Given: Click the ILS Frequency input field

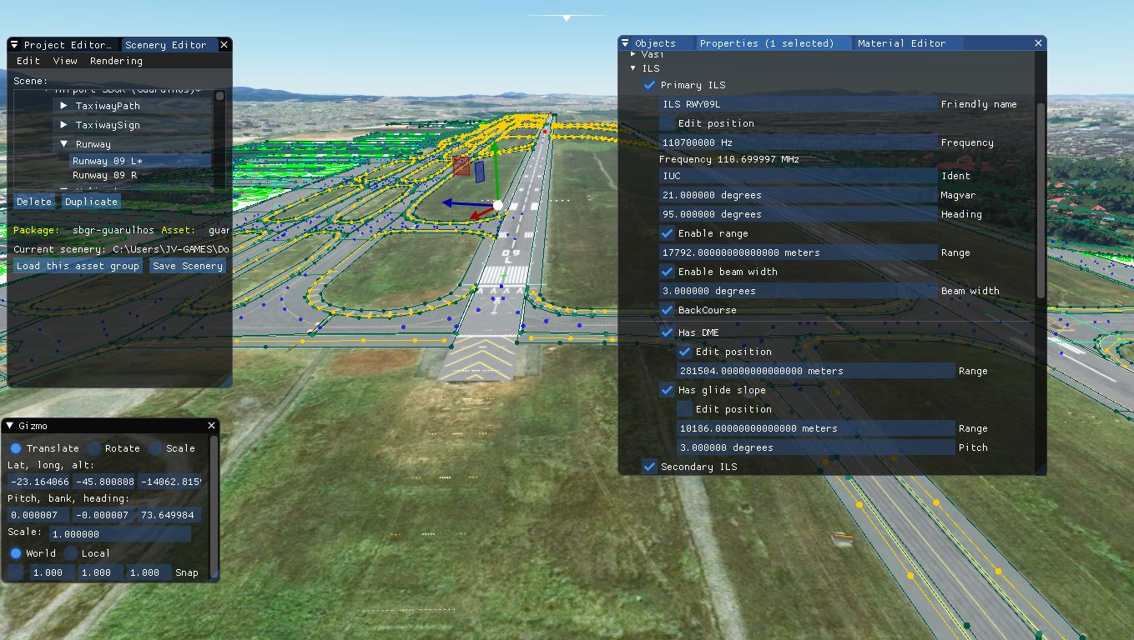Looking at the screenshot, I should click(798, 142).
